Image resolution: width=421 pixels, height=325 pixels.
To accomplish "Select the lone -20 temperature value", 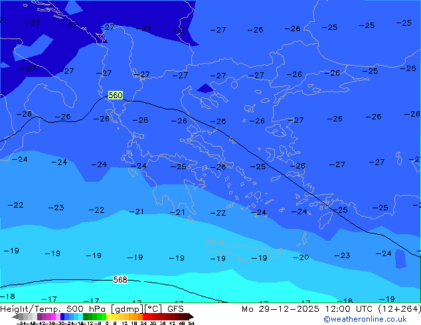I will (301, 257).
